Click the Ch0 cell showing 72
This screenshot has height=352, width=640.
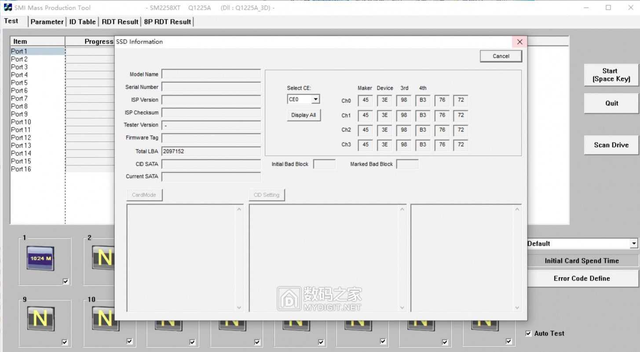[x=461, y=101]
